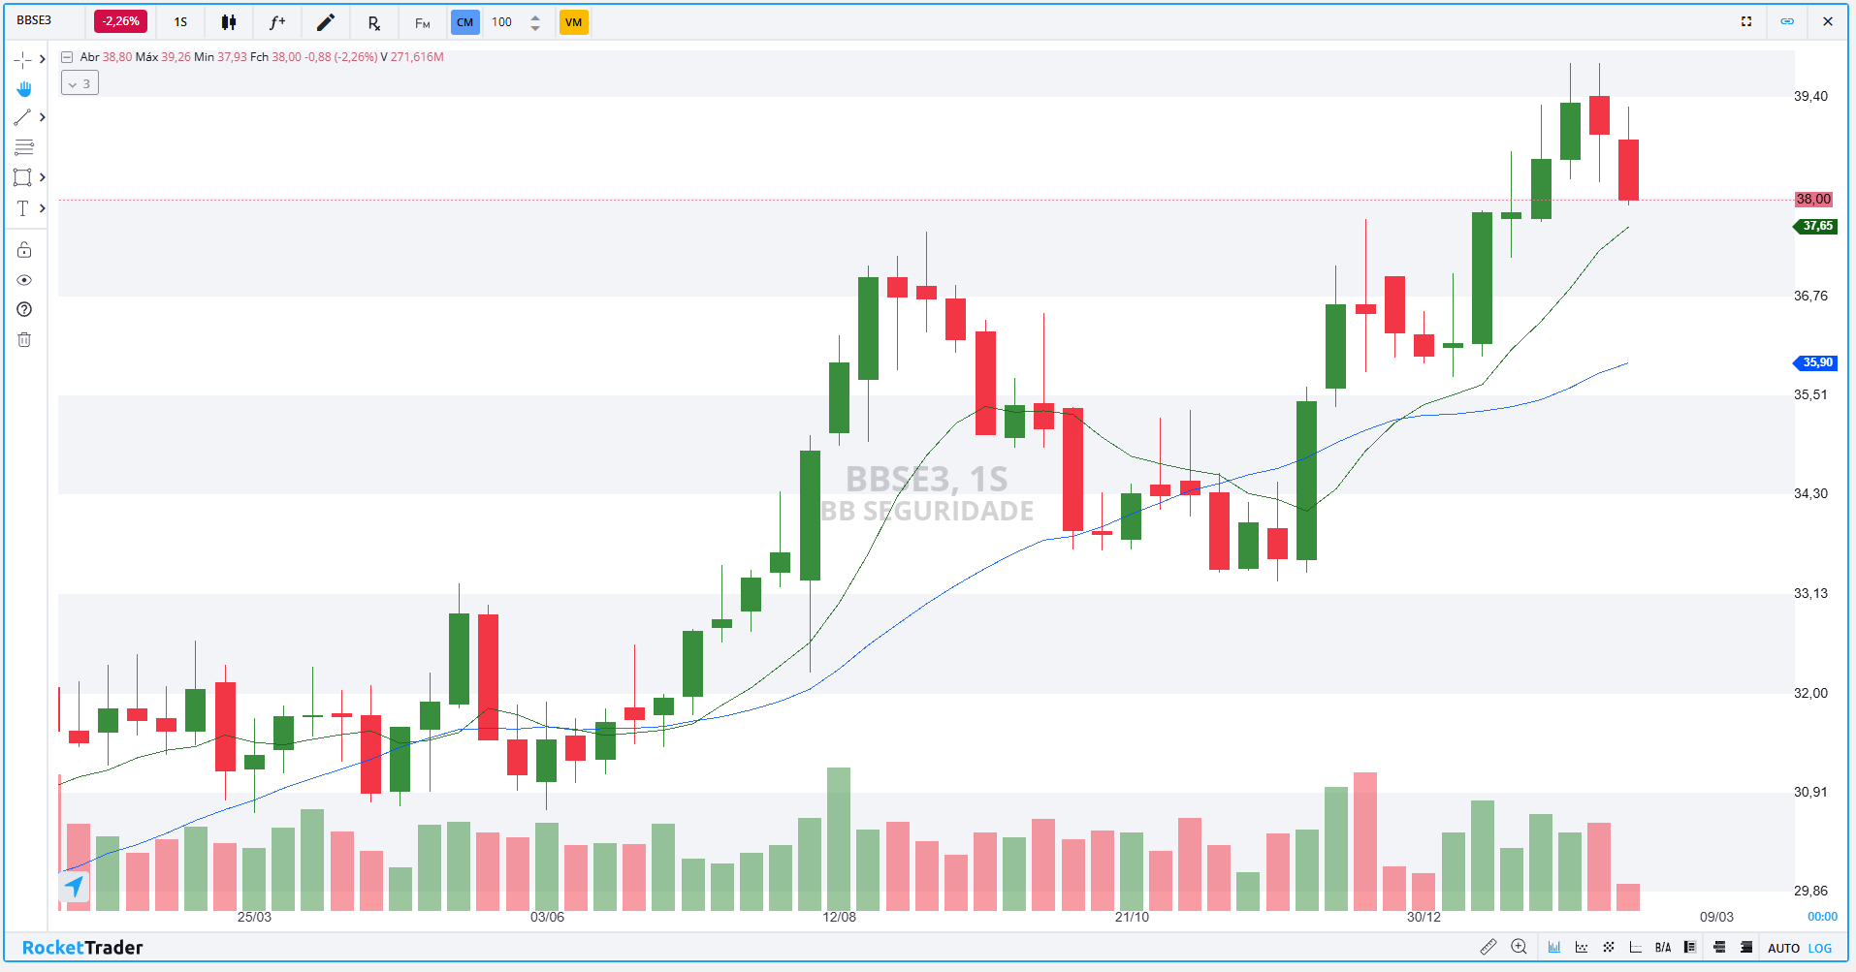The image size is (1856, 972).
Task: Enable AUTO scaling on the price axis
Action: [1784, 947]
